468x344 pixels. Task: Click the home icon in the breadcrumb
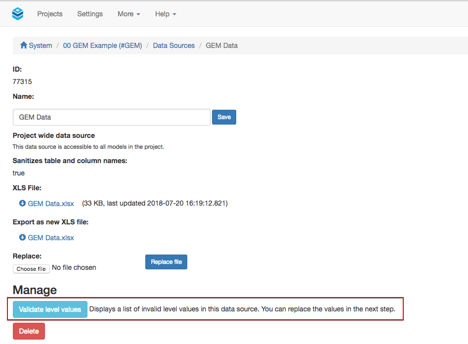pyautogui.click(x=23, y=45)
